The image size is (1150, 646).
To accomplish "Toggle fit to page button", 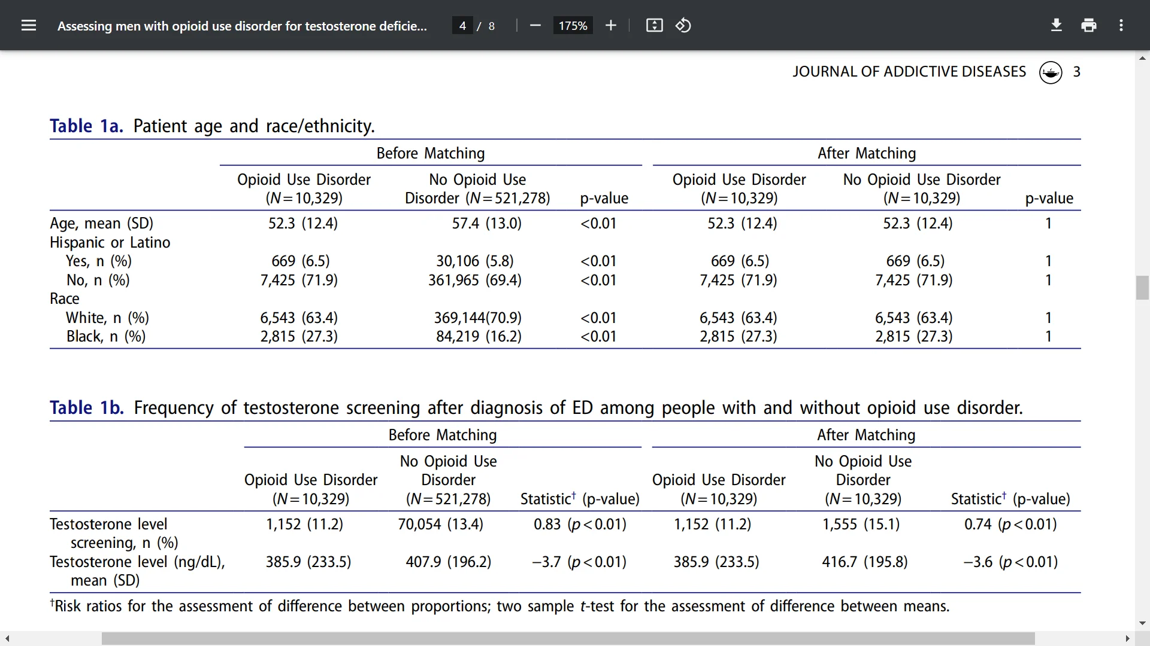I will point(655,25).
